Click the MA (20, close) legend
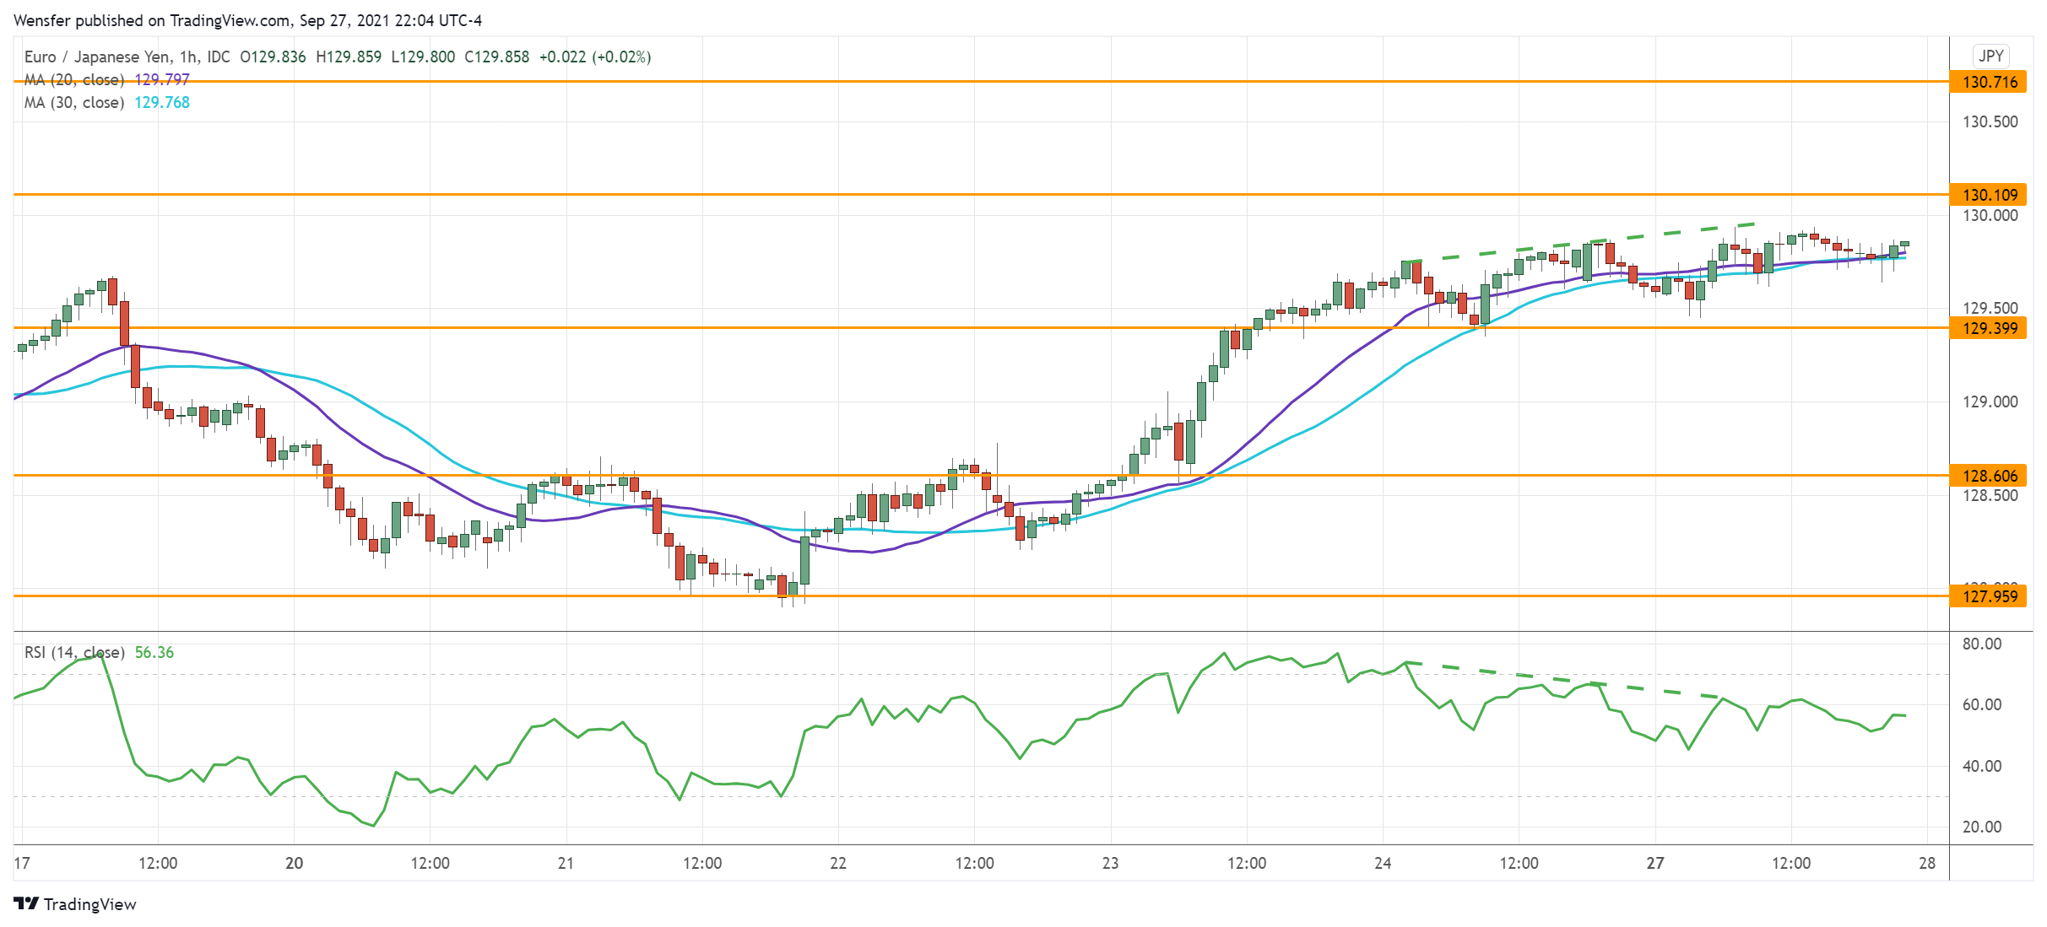The width and height of the screenshot is (2047, 927). [74, 79]
